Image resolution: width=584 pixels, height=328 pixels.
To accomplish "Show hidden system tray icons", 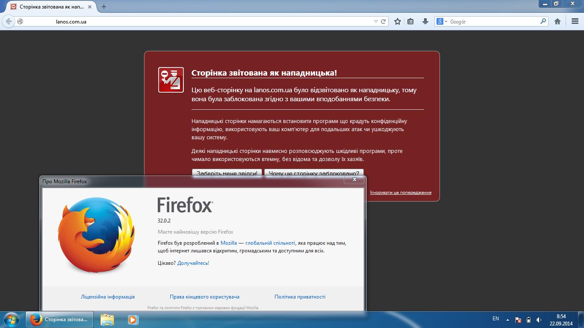I will 507,319.
